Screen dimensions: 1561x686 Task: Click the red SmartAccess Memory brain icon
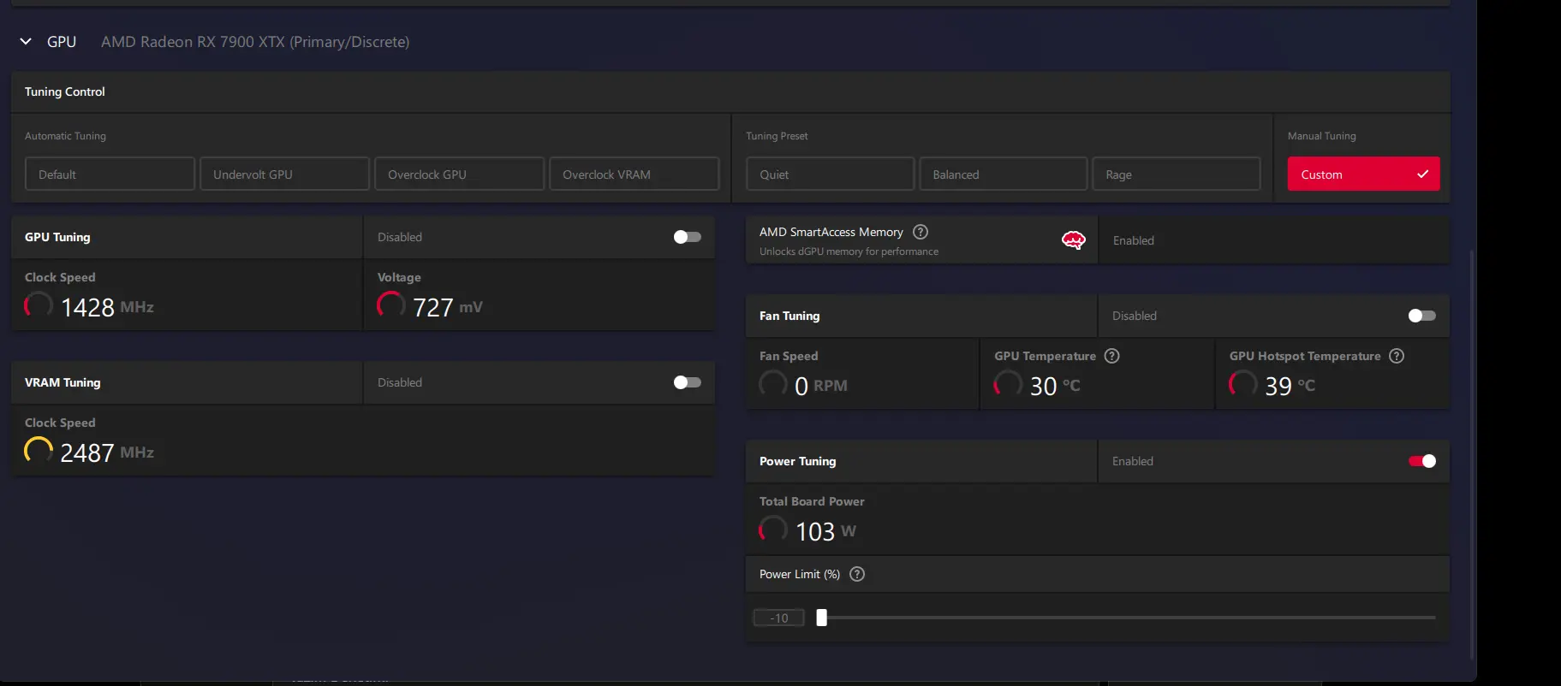click(1073, 240)
